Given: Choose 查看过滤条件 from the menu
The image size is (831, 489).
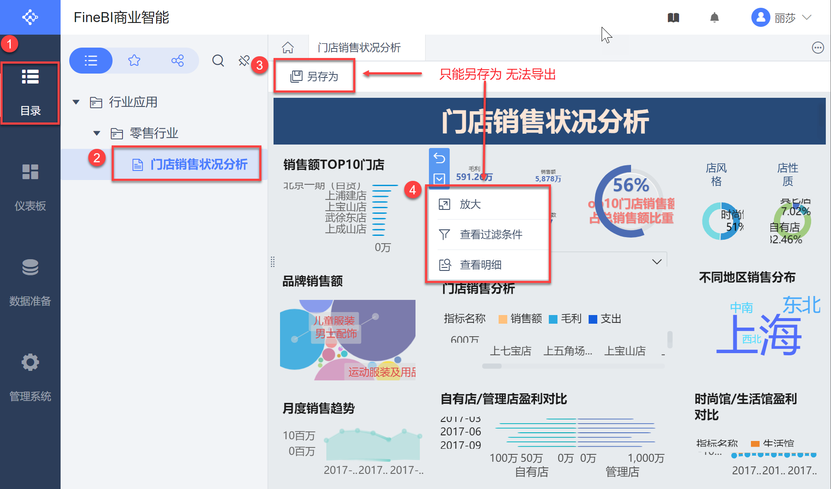Looking at the screenshot, I should (490, 235).
